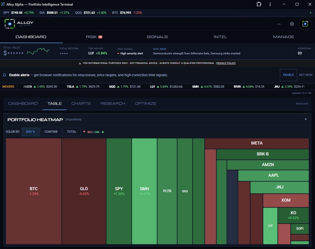Click the warning triangle in disclaimer bar

click(x=80, y=63)
